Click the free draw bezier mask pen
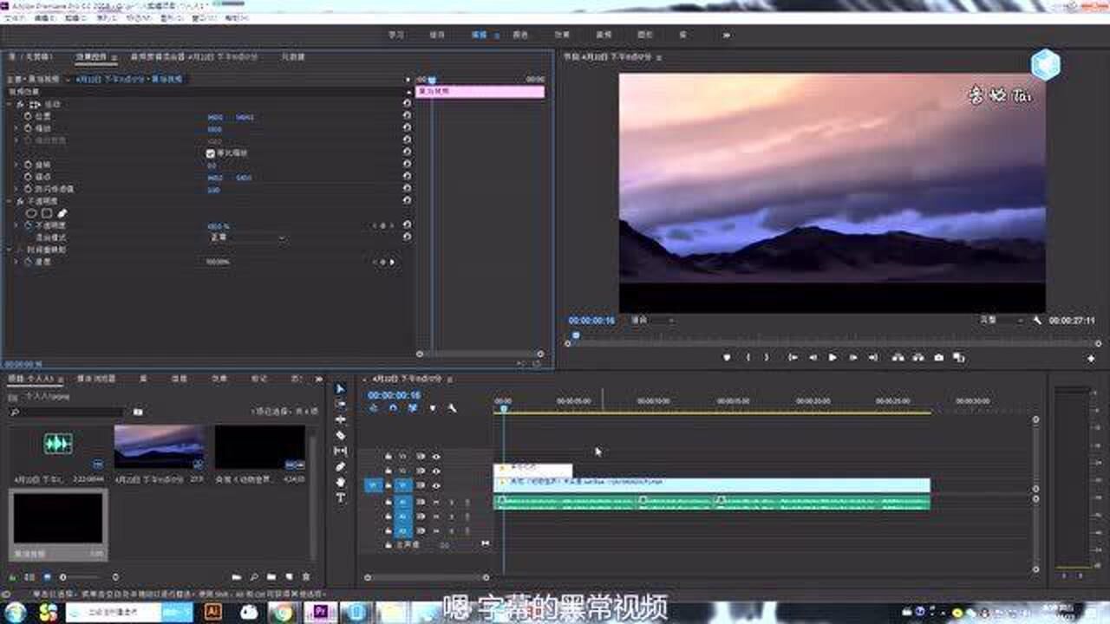The image size is (1110, 624). [62, 213]
